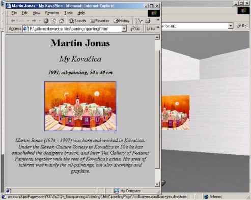The image size is (251, 200).
Task: Expand the toolbar overflow chevron
Action: (x=158, y=20)
